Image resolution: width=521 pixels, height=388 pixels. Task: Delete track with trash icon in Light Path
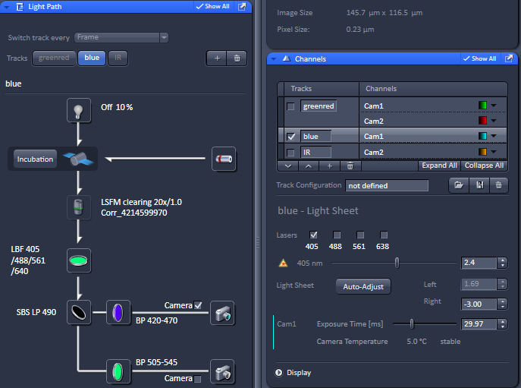(x=237, y=58)
